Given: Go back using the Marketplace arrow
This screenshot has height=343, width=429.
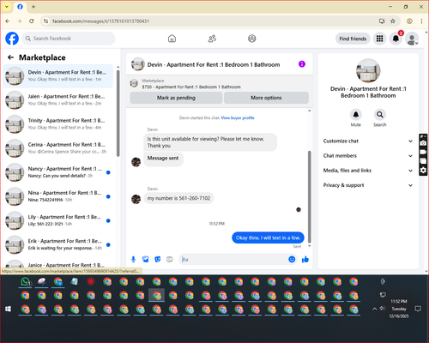Looking at the screenshot, I should (x=11, y=57).
